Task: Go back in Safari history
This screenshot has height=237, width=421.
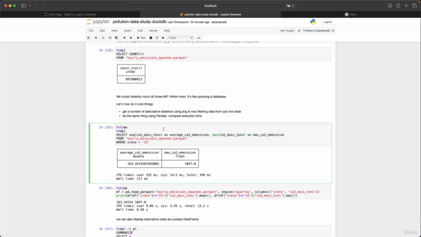Action: tap(37, 6)
